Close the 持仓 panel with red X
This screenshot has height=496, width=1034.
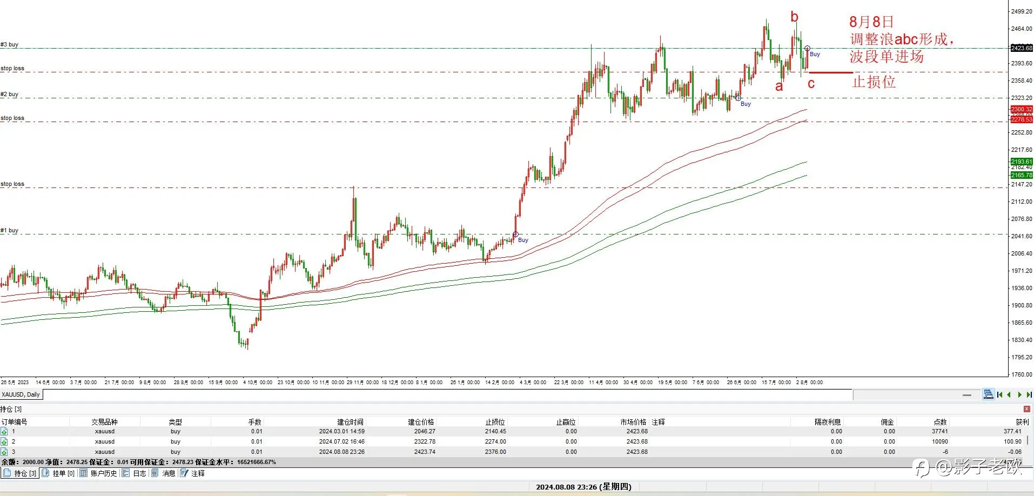(x=1027, y=409)
